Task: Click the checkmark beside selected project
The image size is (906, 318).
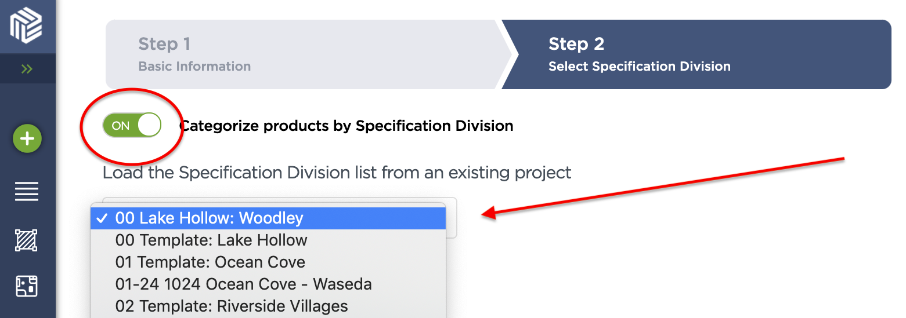Action: (102, 218)
